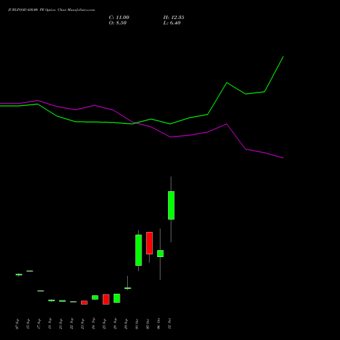Click the 24 Sep date label
This screenshot has width=340, height=340.
pyautogui.click(x=94, y=324)
